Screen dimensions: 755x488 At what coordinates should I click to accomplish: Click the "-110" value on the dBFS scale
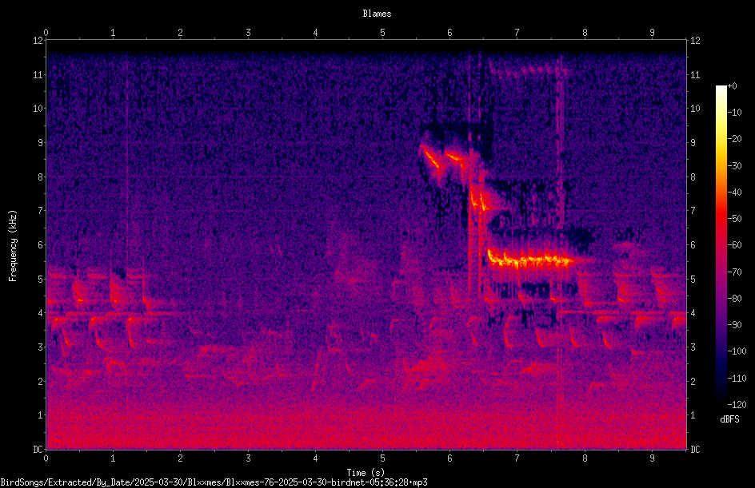coord(737,379)
